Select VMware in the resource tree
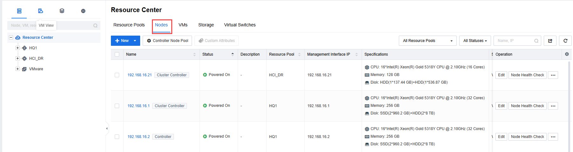This screenshot has width=573, height=152. (x=36, y=69)
